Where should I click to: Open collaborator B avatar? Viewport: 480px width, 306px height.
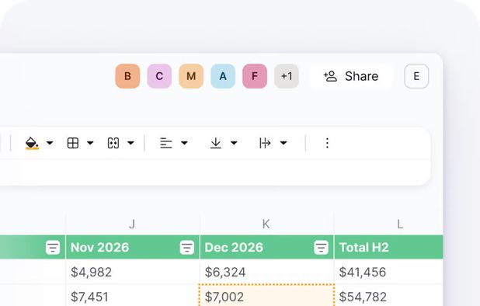point(127,76)
